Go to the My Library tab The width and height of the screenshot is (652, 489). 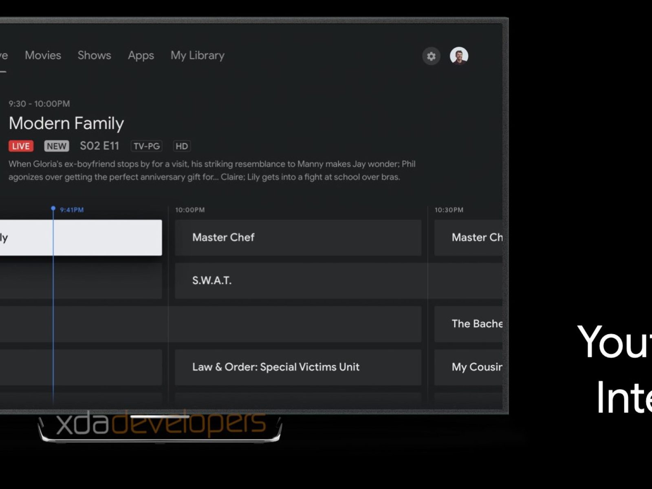[197, 55]
